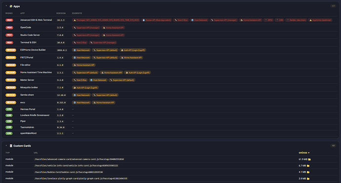This screenshot has width=341, height=183.
Task: Open folder icon for vehicle-info-card
Action: click(x=308, y=166)
